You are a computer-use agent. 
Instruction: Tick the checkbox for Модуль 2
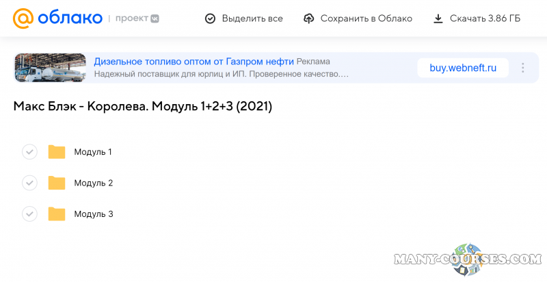click(29, 183)
